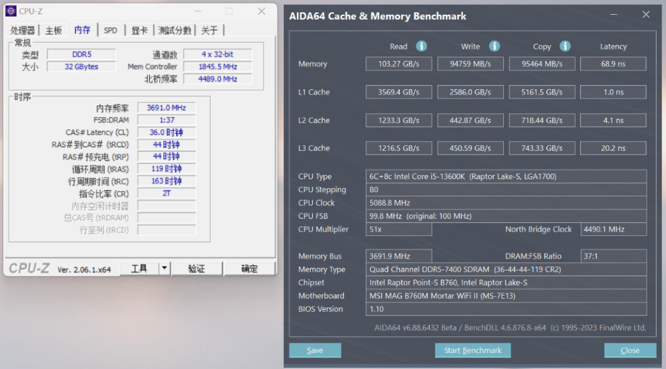666x369 pixels.
Task: Open Write info icon in AIDA64
Action: click(494, 46)
